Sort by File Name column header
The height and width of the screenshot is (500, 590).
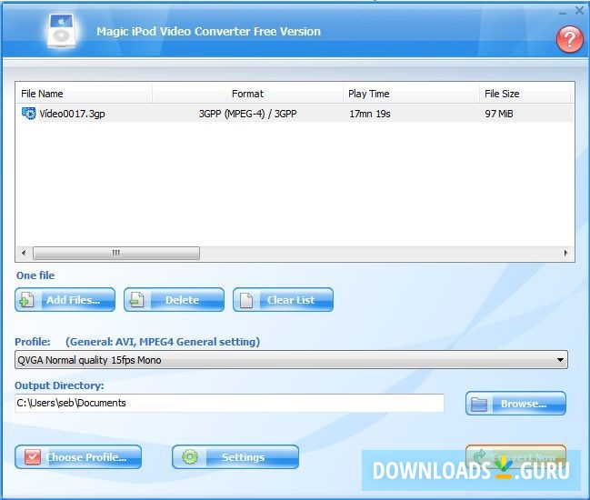[85, 94]
